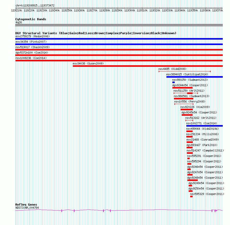Click the nsv4485 (Kidd2008) label
Viewport: 230px width, 225px height.
[x=172, y=69]
